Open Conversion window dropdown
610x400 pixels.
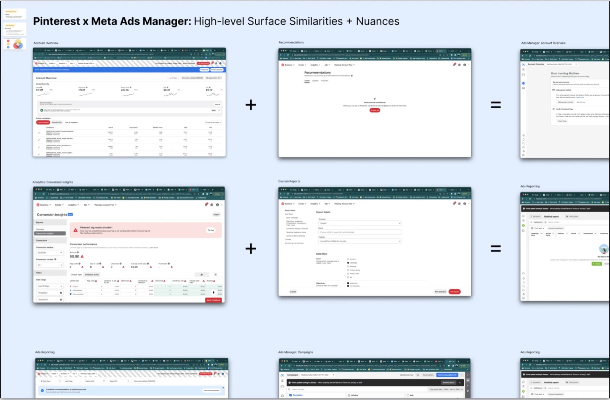[50, 253]
